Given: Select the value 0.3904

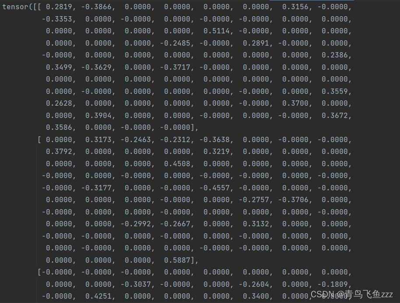Looking at the screenshot, I should pyautogui.click(x=98, y=116).
